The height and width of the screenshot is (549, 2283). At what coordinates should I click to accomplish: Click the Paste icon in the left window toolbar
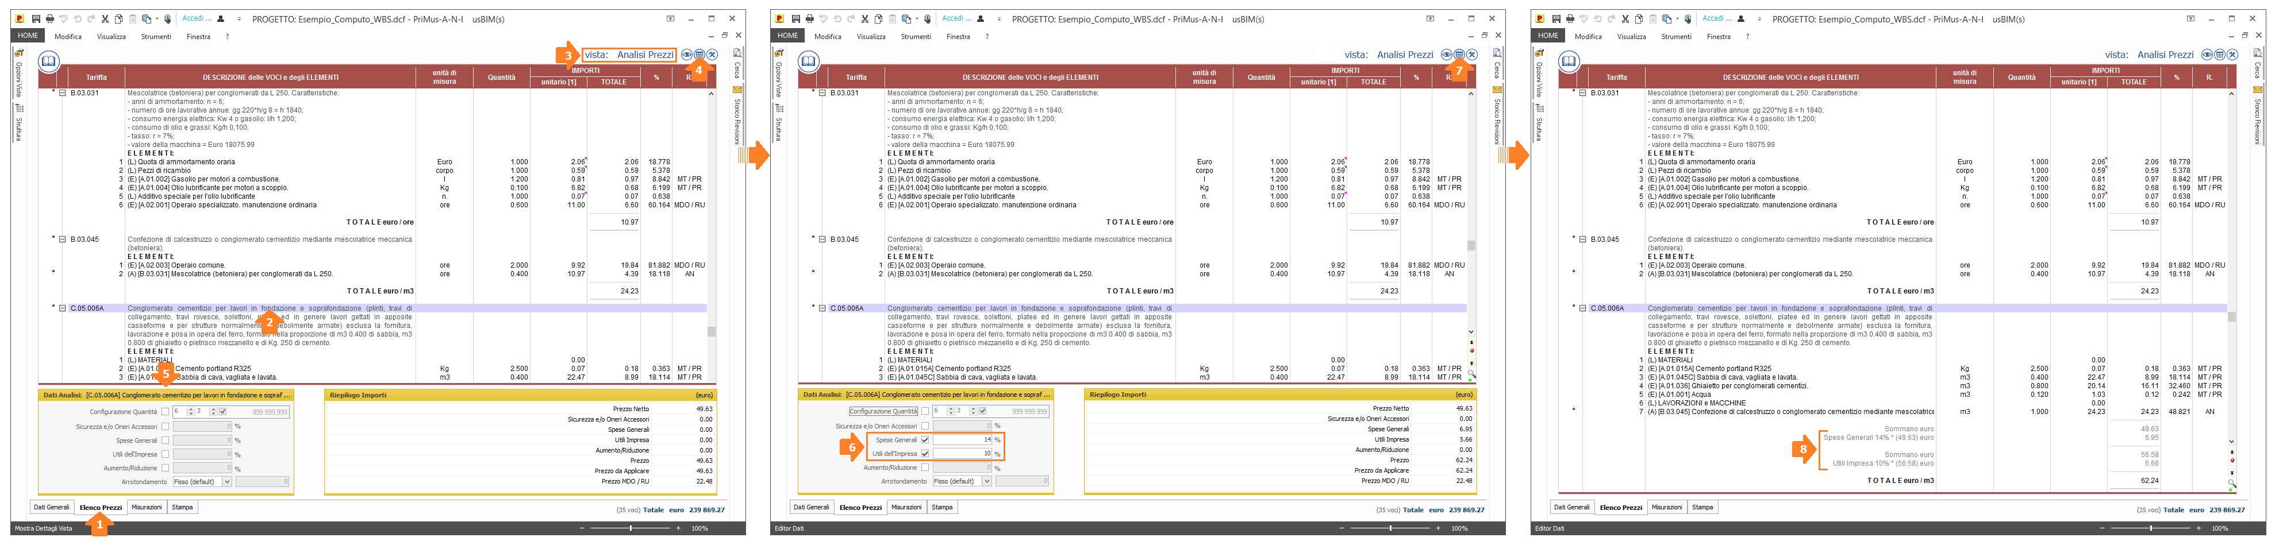pyautogui.click(x=132, y=18)
